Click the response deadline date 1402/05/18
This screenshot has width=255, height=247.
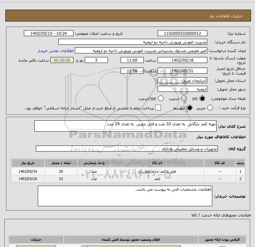[182, 60]
